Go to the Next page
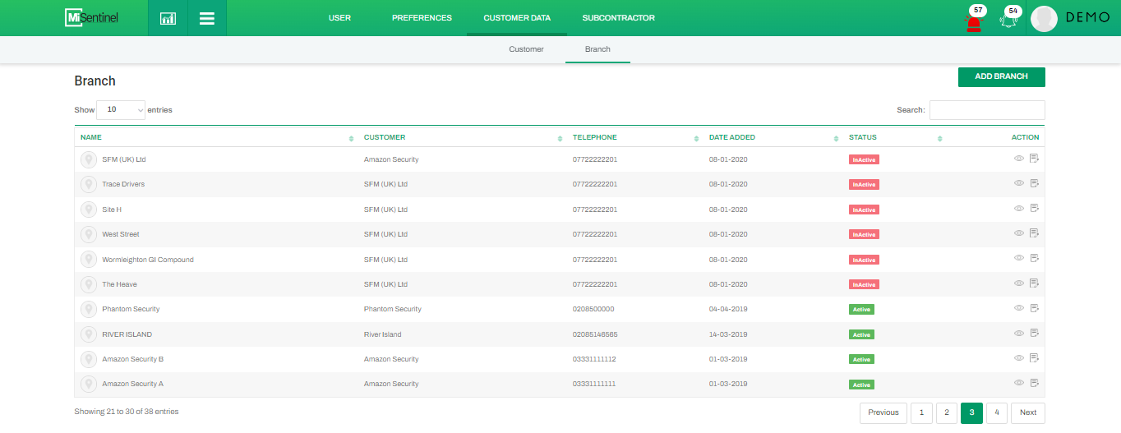1121x433 pixels. [x=1027, y=412]
